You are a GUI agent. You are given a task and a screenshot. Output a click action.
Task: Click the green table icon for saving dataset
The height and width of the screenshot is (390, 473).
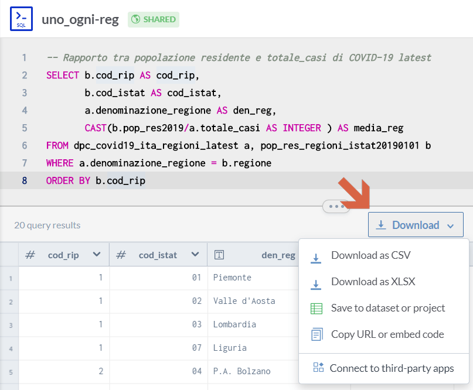(x=317, y=308)
